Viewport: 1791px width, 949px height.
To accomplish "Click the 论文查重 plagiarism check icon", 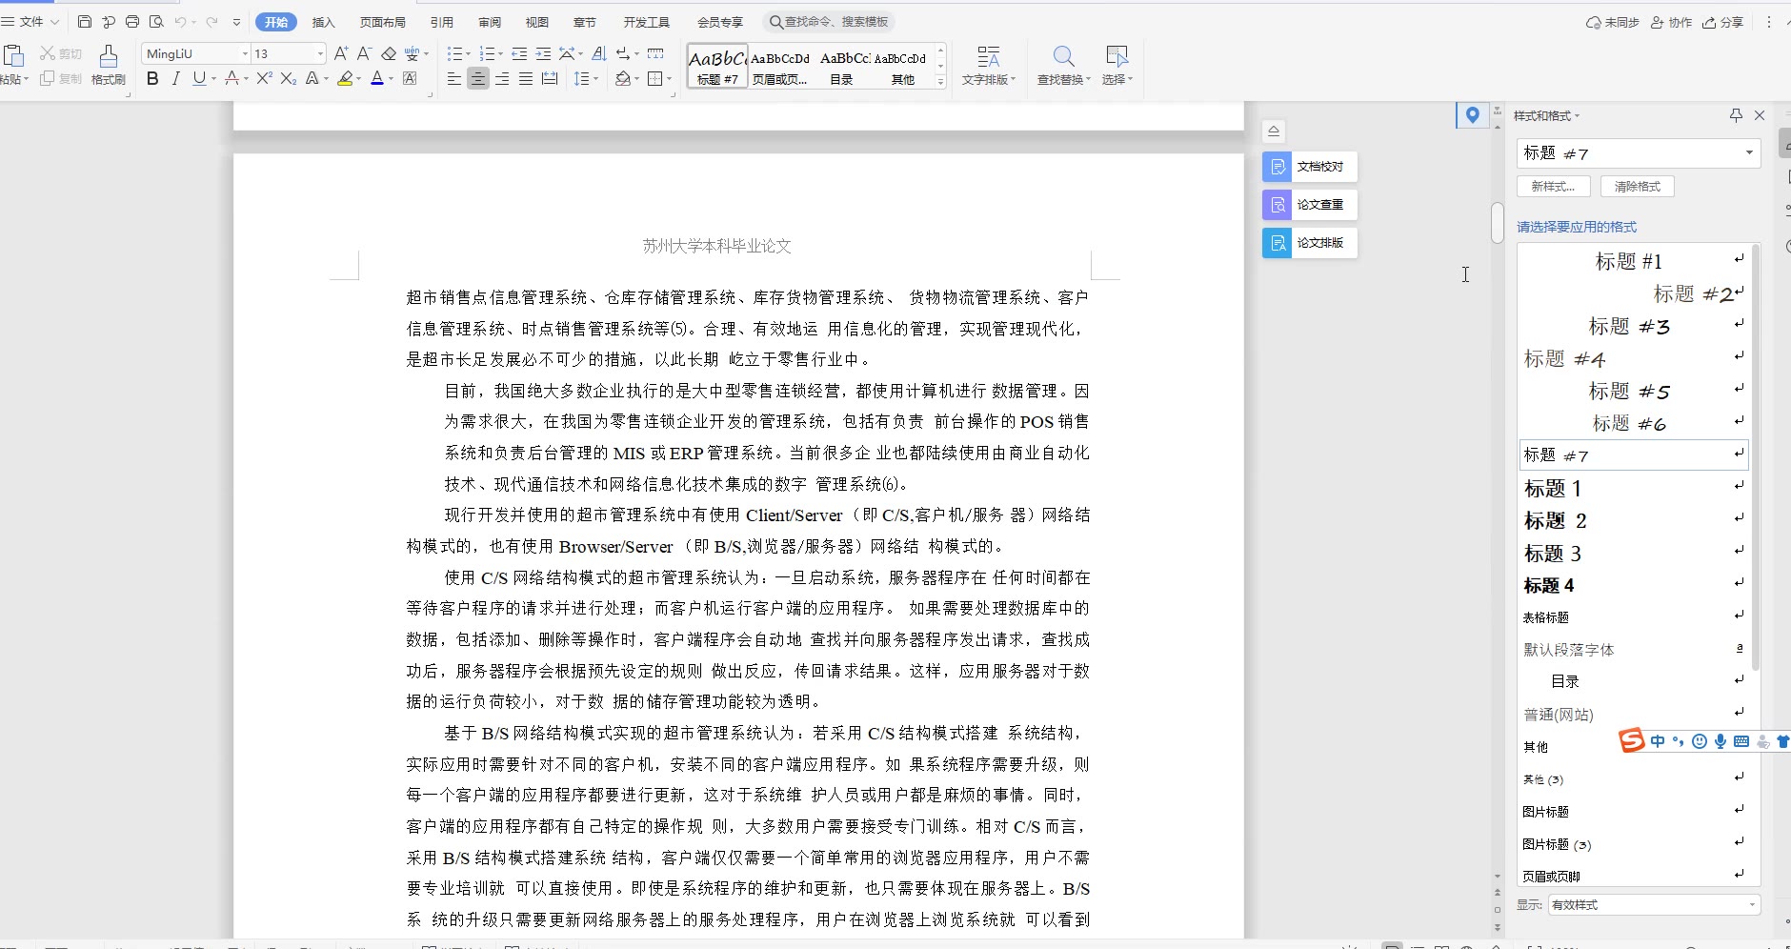I will click(1278, 205).
